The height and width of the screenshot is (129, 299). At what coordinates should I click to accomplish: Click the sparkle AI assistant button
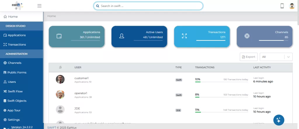(x=279, y=120)
